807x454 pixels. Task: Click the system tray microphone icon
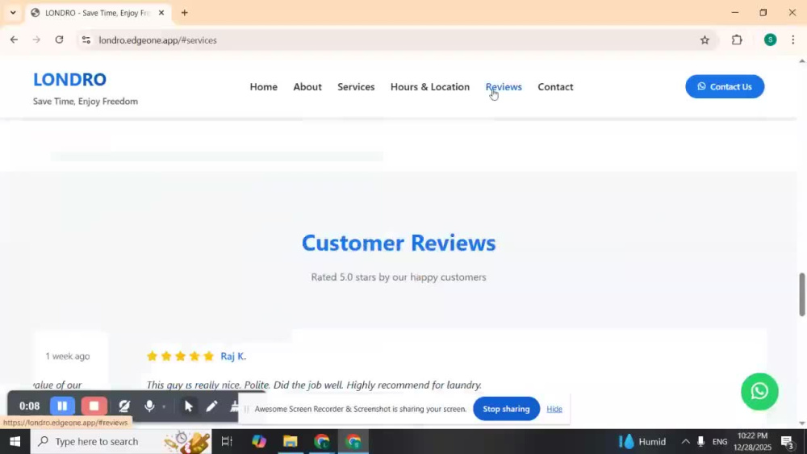[x=700, y=441]
